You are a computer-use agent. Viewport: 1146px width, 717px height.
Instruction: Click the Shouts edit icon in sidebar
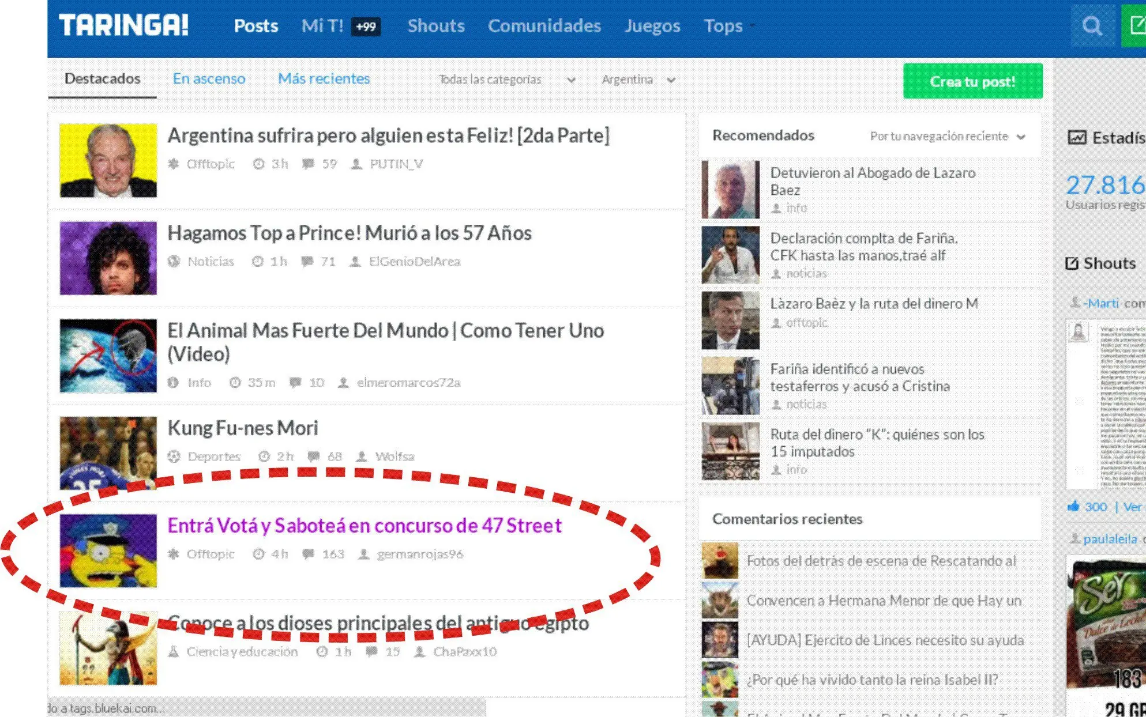[x=1072, y=263]
